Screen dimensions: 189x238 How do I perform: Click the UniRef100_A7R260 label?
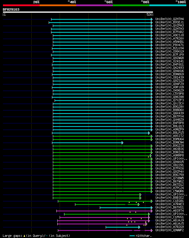170,39
